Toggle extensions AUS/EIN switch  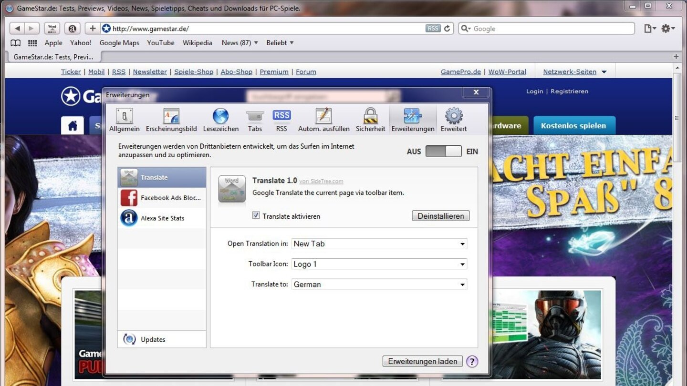click(x=443, y=152)
